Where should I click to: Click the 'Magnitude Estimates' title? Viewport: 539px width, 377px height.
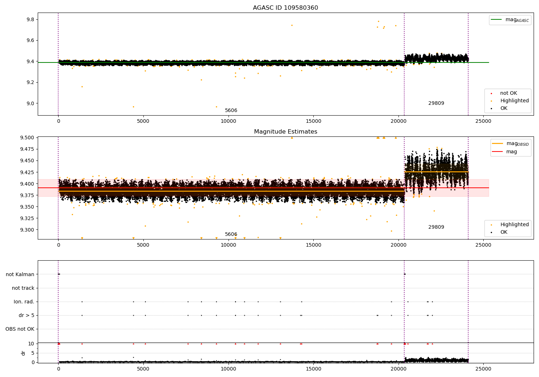285,132
